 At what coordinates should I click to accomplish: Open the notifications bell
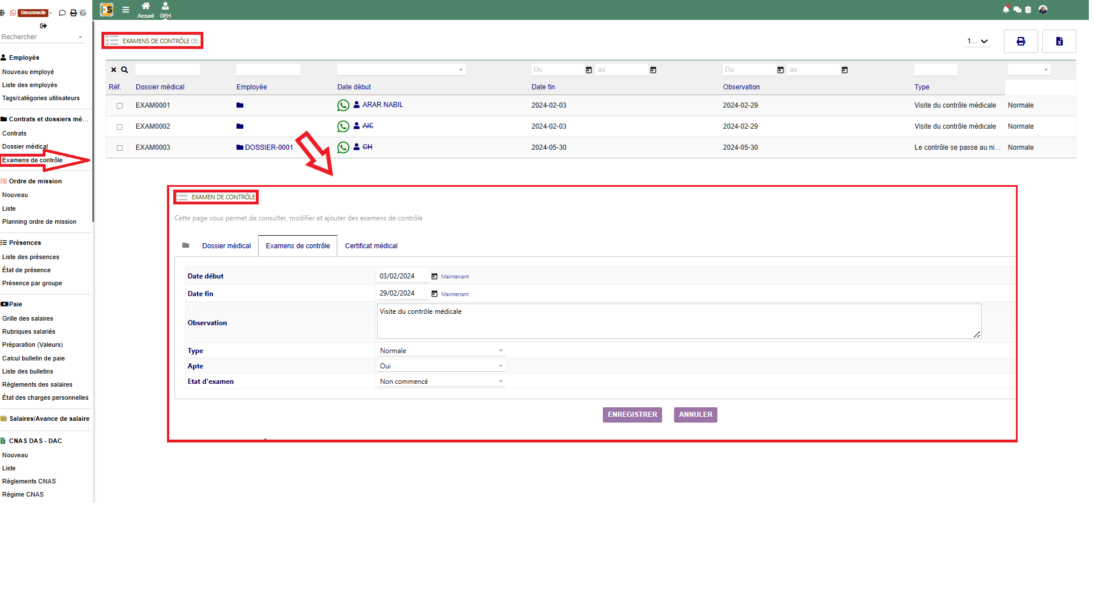click(1006, 9)
